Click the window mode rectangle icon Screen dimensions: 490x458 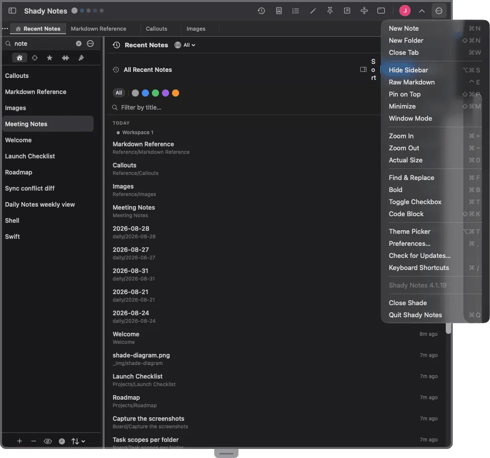381,11
